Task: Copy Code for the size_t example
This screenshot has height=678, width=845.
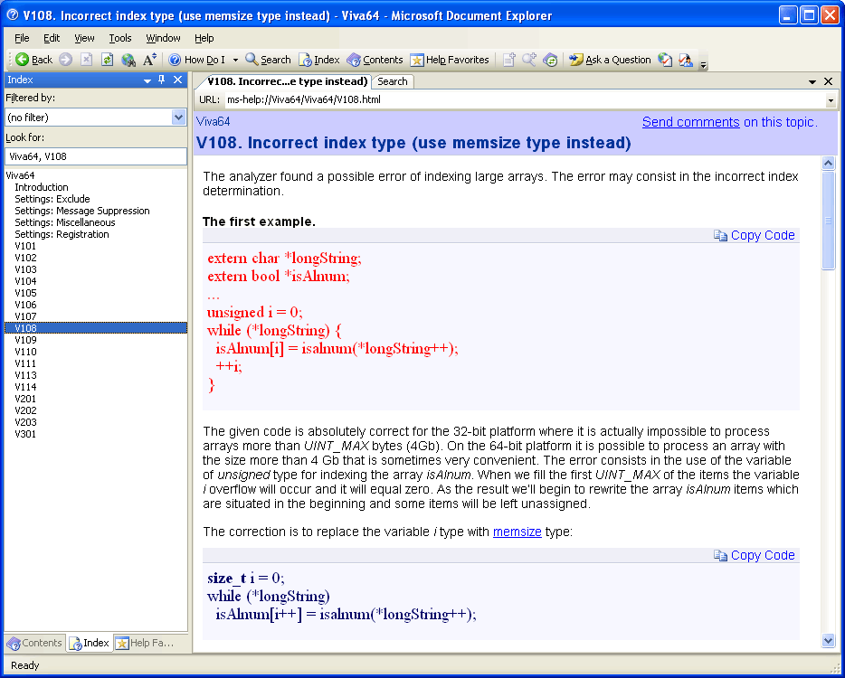Action: point(755,555)
